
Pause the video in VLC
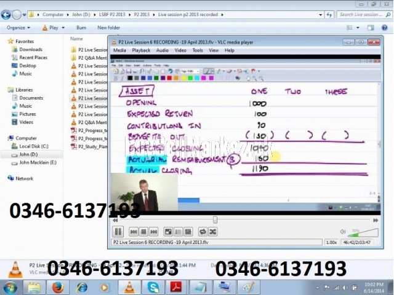[118, 232]
